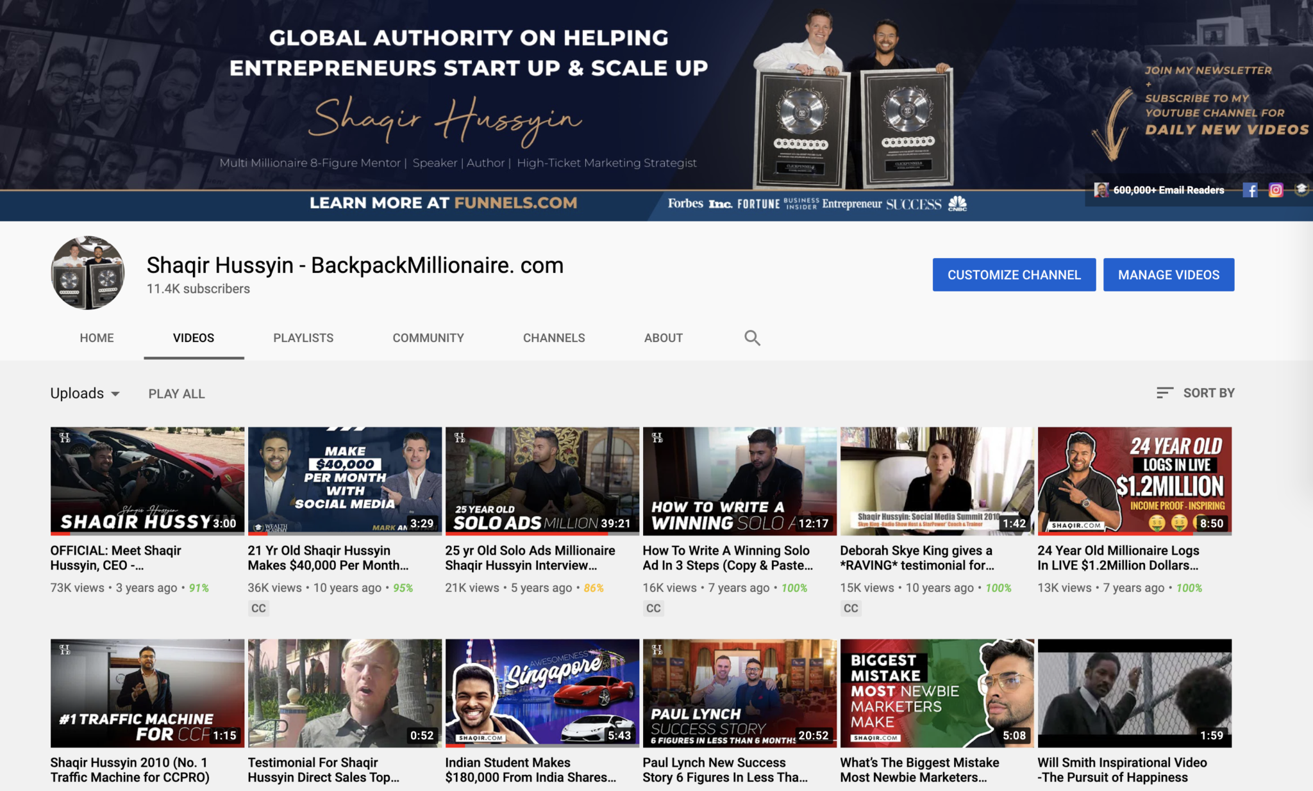Click the CUSTOMIZE CHANNEL button
The width and height of the screenshot is (1313, 791).
point(1014,275)
